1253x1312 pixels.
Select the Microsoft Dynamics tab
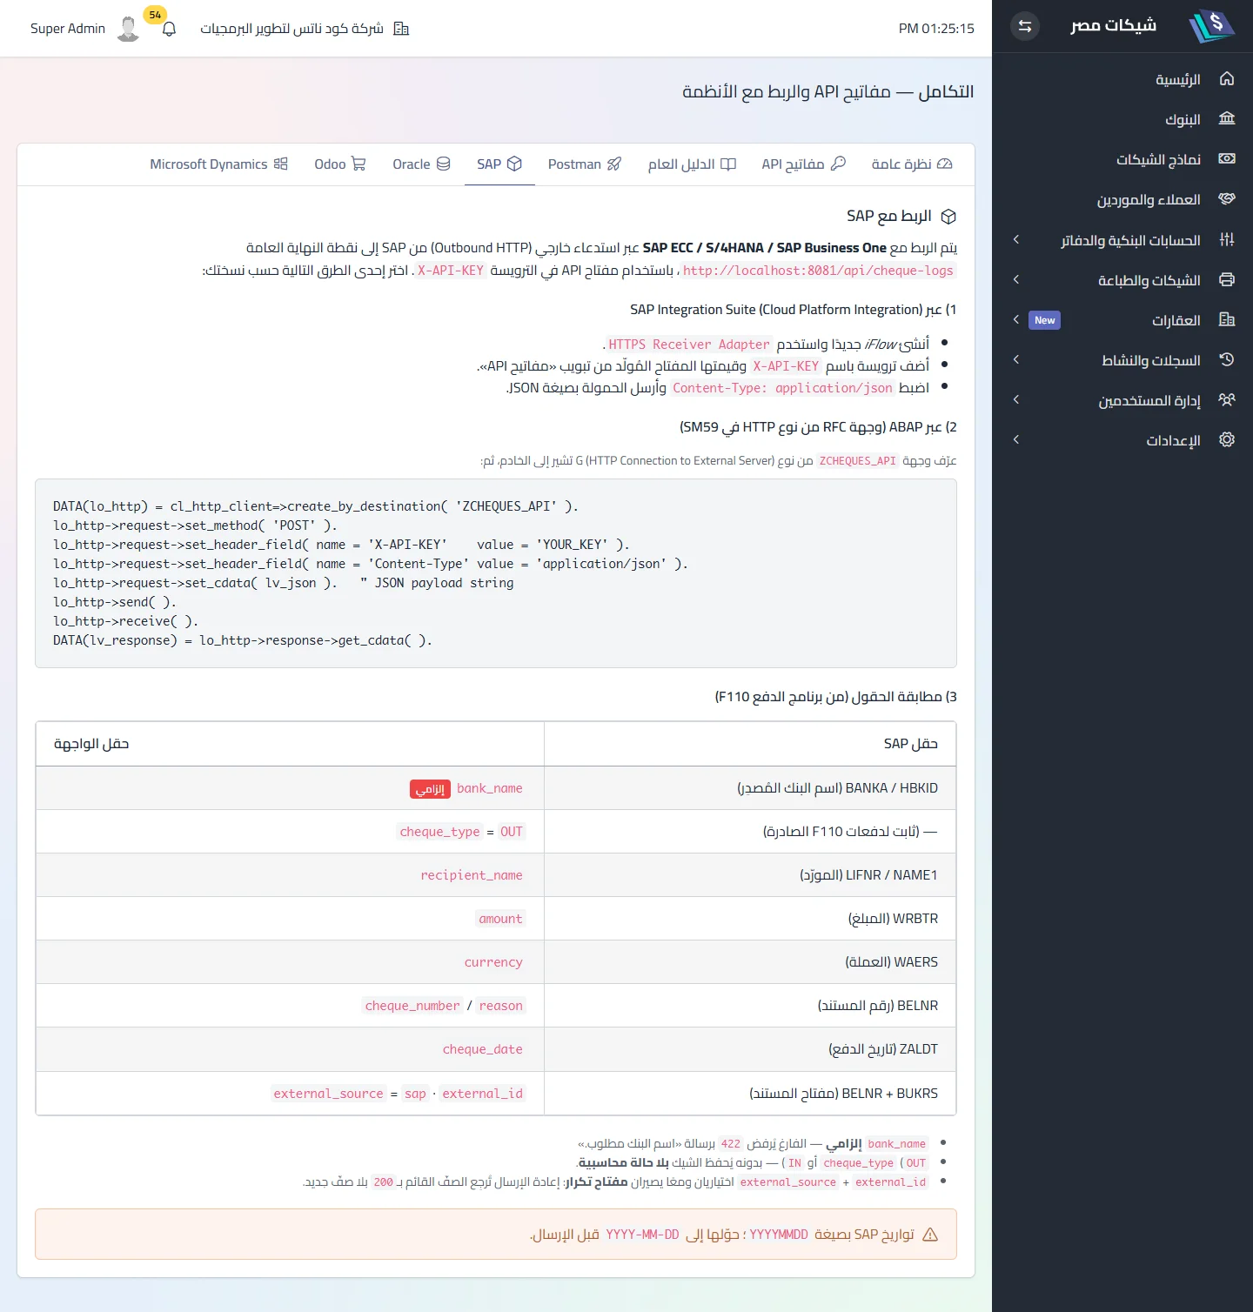tap(218, 164)
